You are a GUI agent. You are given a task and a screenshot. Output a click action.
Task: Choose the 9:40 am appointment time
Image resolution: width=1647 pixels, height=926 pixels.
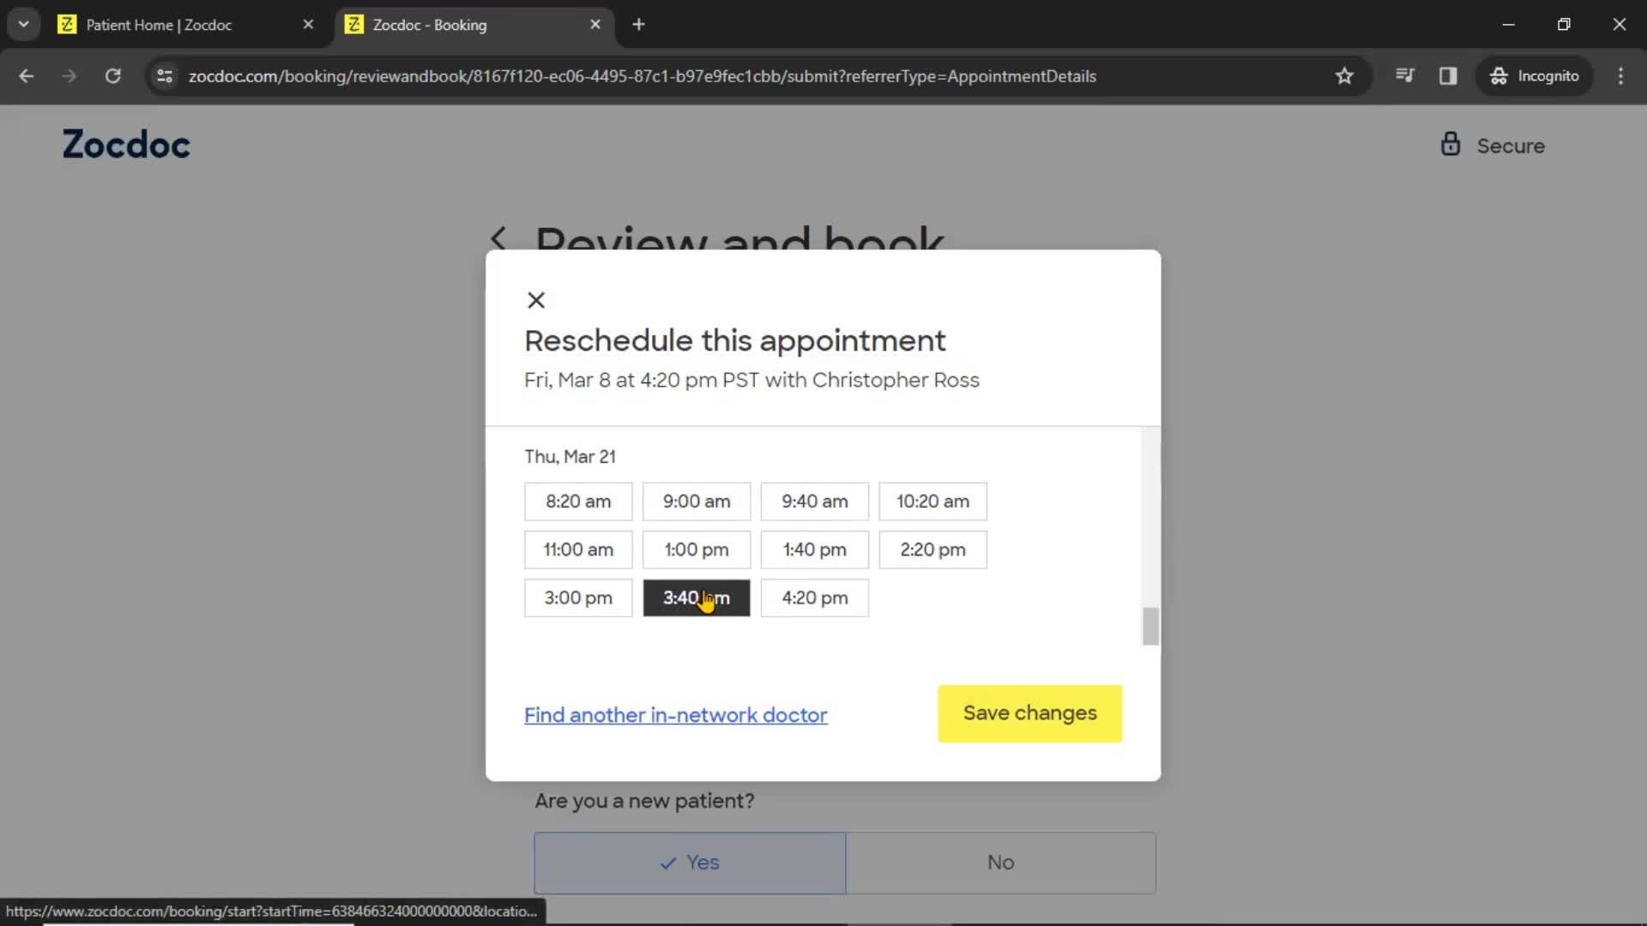[x=815, y=502]
